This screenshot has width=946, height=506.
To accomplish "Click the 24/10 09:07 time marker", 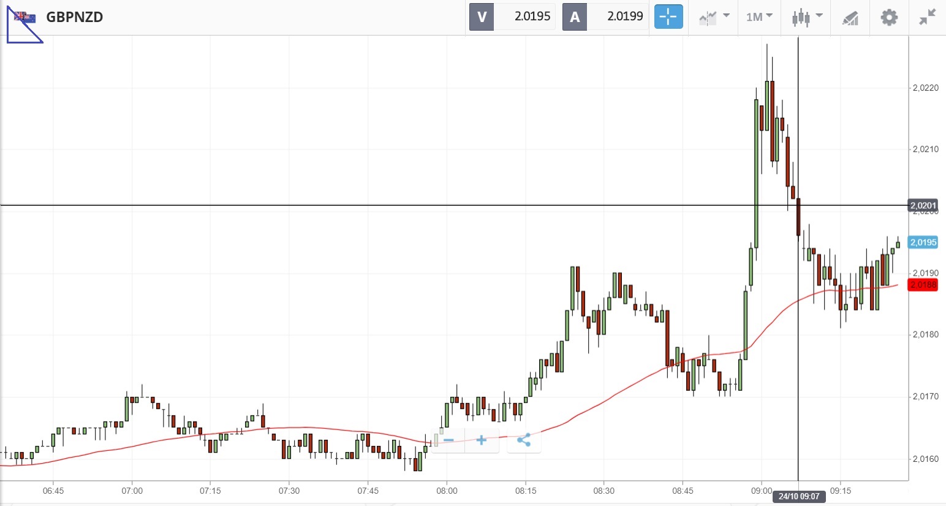I will click(x=799, y=496).
